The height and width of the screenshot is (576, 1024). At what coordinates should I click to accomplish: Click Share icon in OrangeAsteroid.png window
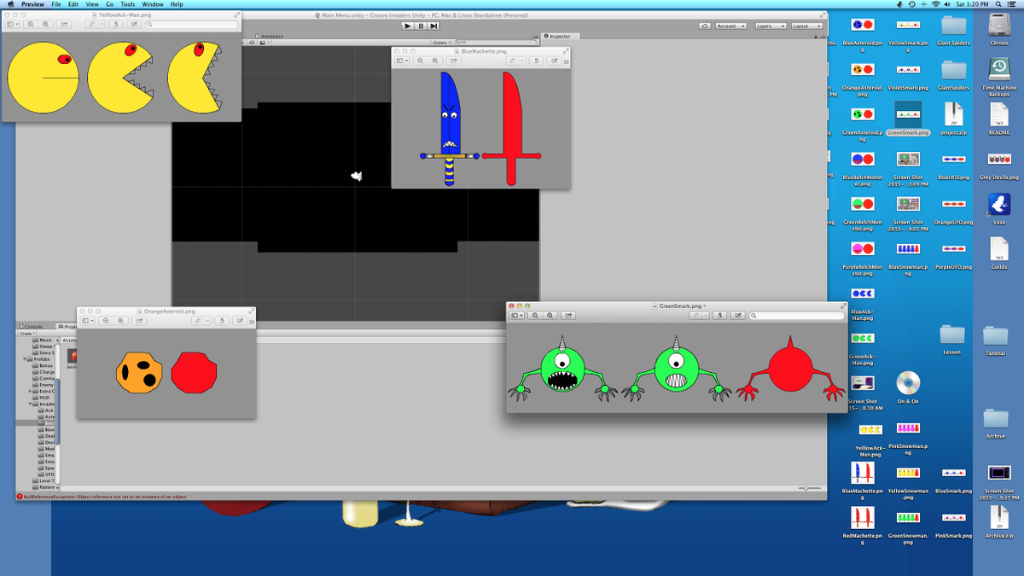click(x=139, y=321)
